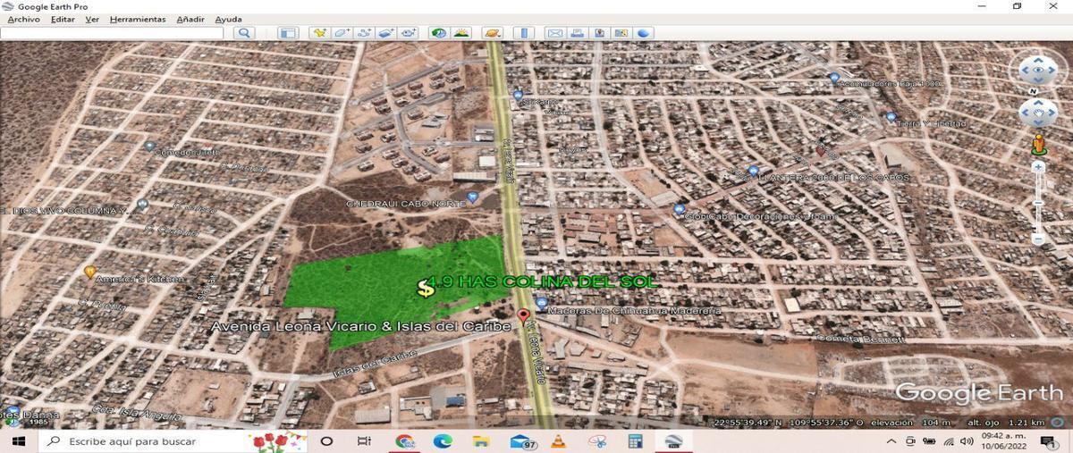The image size is (1073, 453).
Task: Open Google Earth web globe icon
Action: click(644, 33)
